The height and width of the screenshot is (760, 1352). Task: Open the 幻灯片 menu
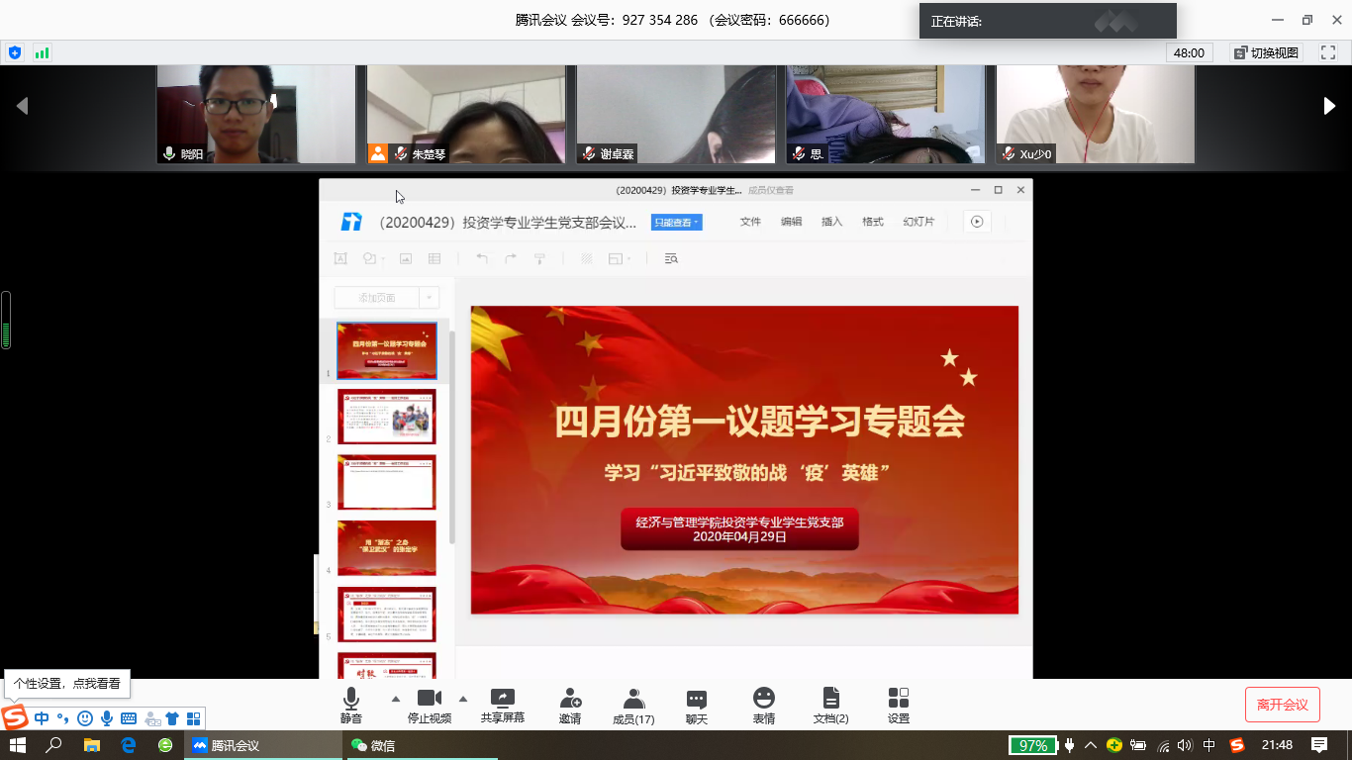[x=917, y=222]
